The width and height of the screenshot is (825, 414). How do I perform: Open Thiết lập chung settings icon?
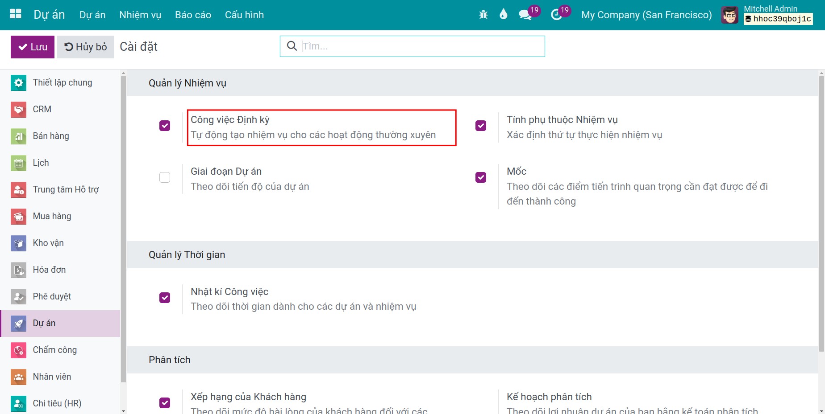[x=18, y=83]
